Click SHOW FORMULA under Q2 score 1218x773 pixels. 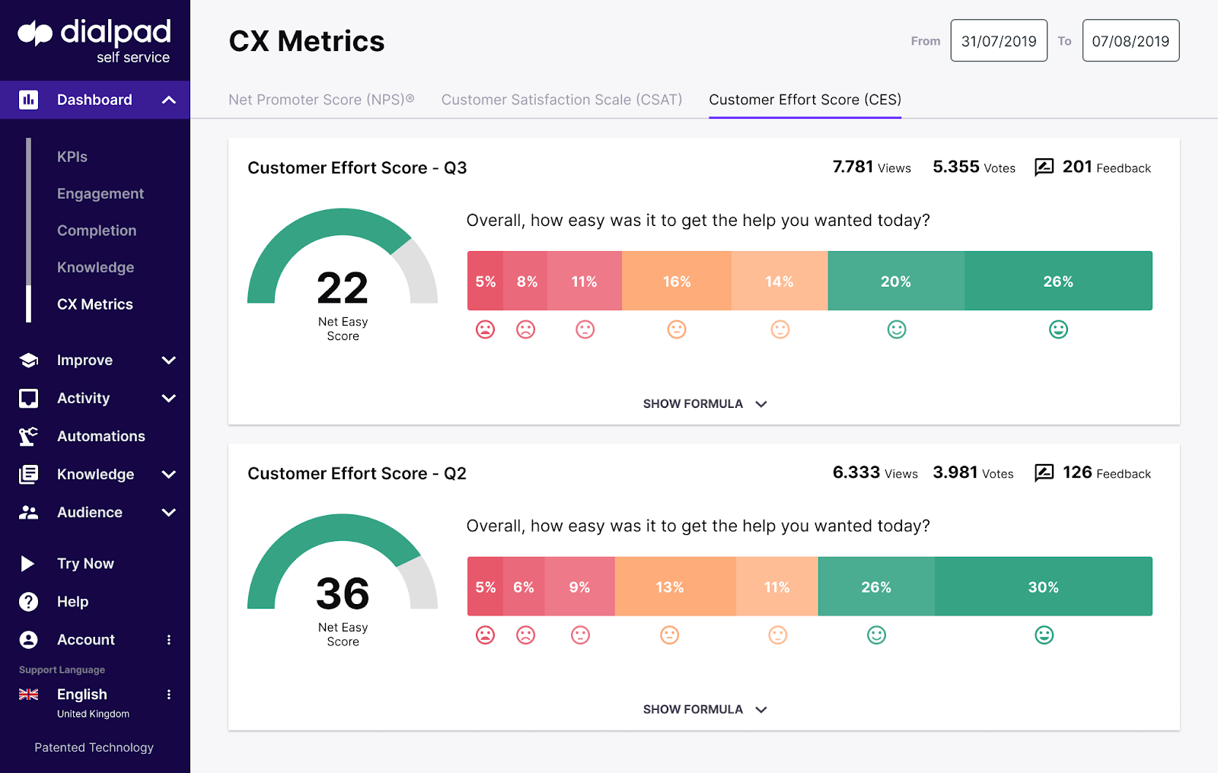tap(693, 710)
